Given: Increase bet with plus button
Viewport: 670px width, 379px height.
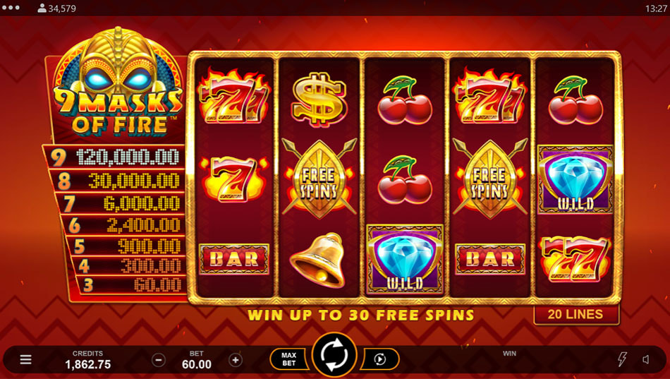Looking at the screenshot, I should pyautogui.click(x=236, y=360).
